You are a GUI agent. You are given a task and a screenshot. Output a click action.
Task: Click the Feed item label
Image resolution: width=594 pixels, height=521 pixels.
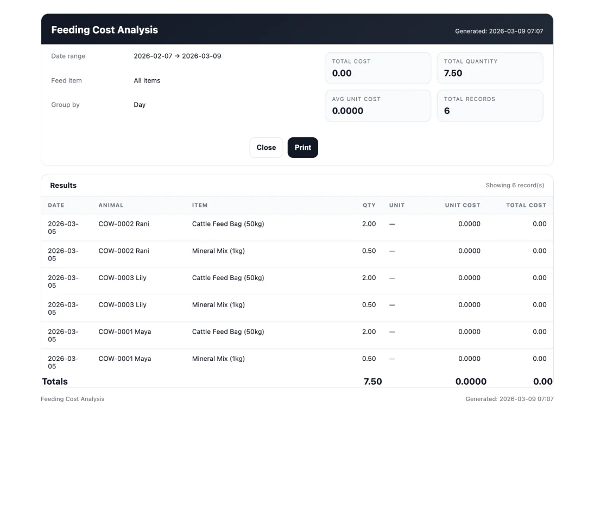[x=66, y=80]
